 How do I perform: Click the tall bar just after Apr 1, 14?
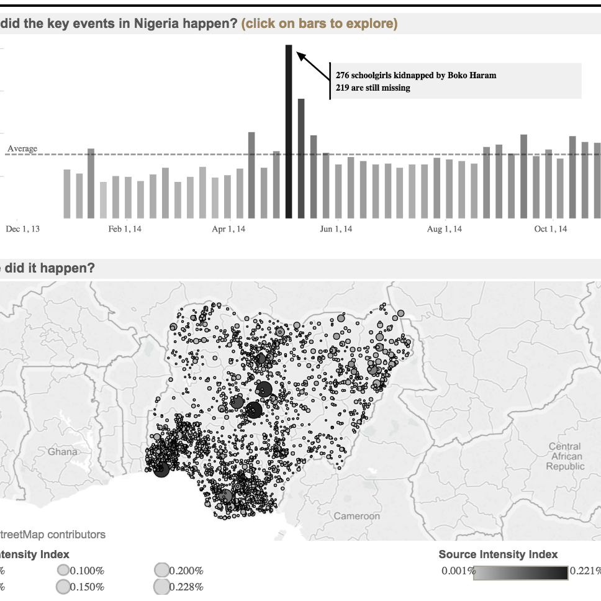(x=251, y=175)
